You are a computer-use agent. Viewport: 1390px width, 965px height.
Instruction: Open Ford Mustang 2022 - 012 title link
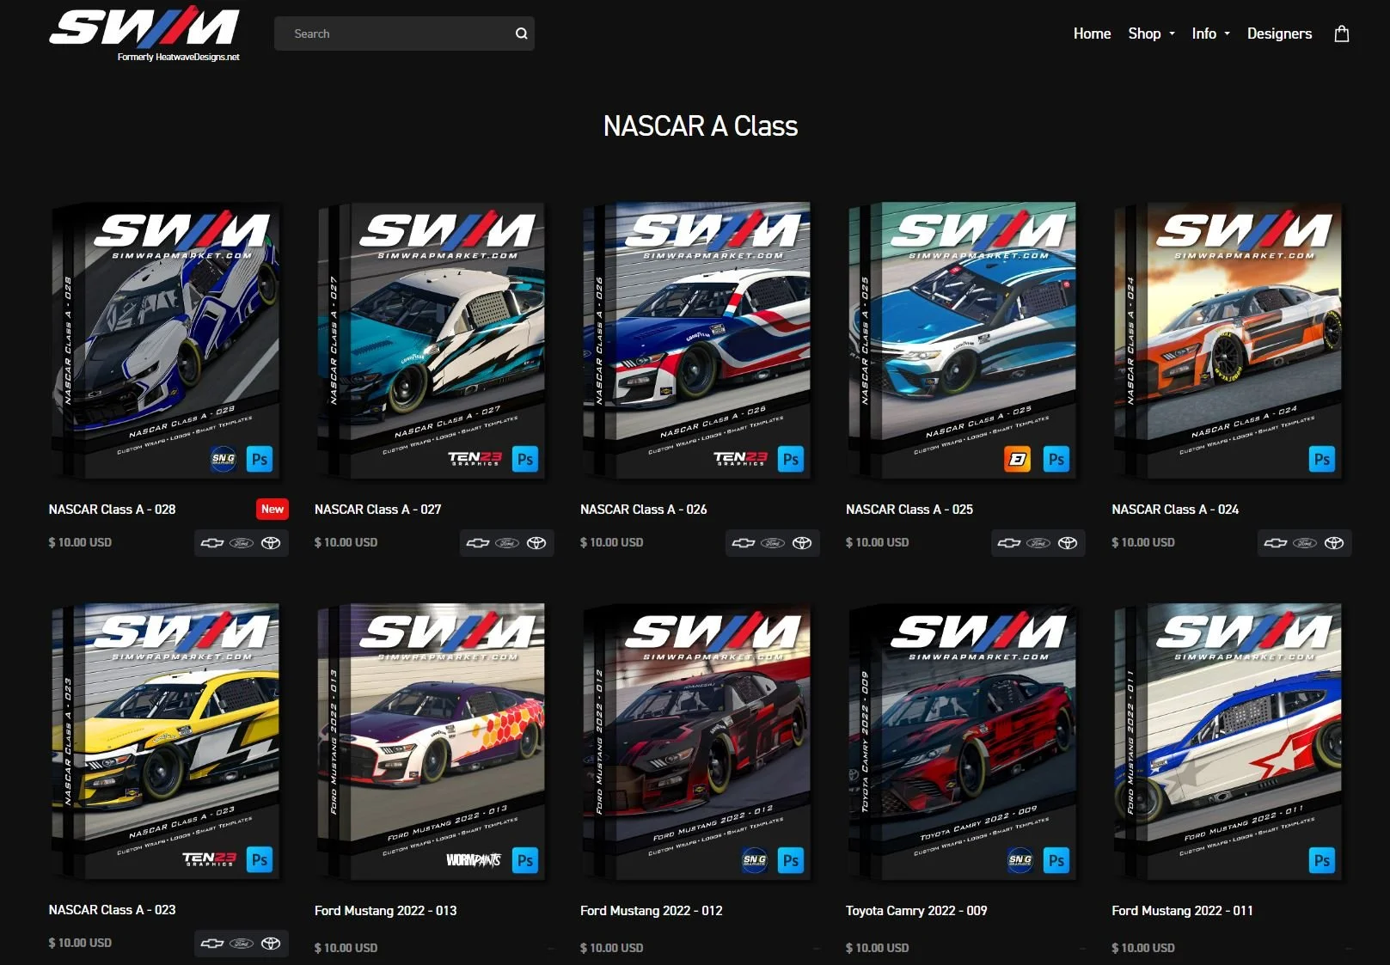651,911
